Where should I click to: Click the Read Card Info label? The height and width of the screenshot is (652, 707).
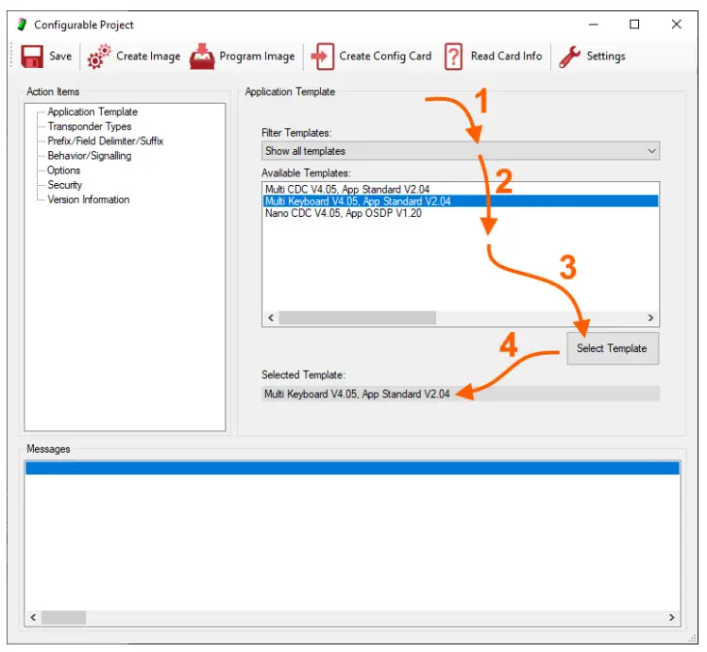click(506, 57)
